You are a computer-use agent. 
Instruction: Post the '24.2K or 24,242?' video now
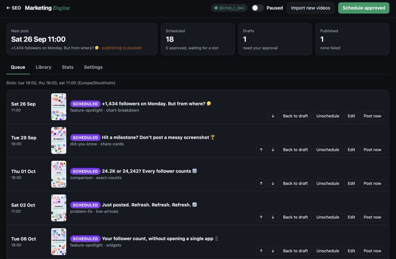372,183
